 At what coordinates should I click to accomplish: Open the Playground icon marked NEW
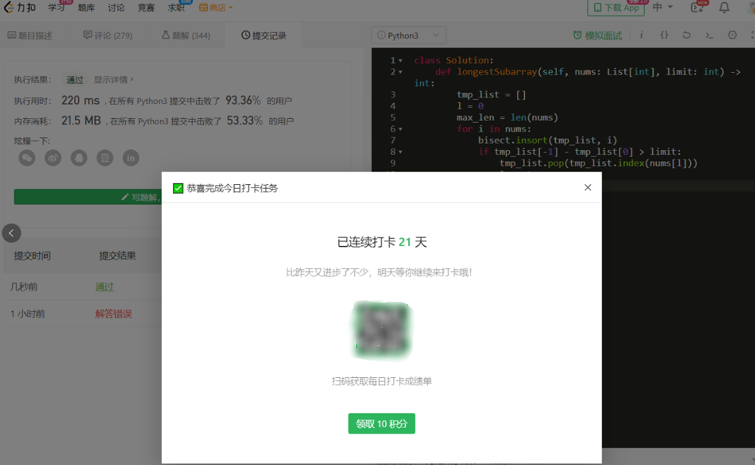(x=698, y=7)
